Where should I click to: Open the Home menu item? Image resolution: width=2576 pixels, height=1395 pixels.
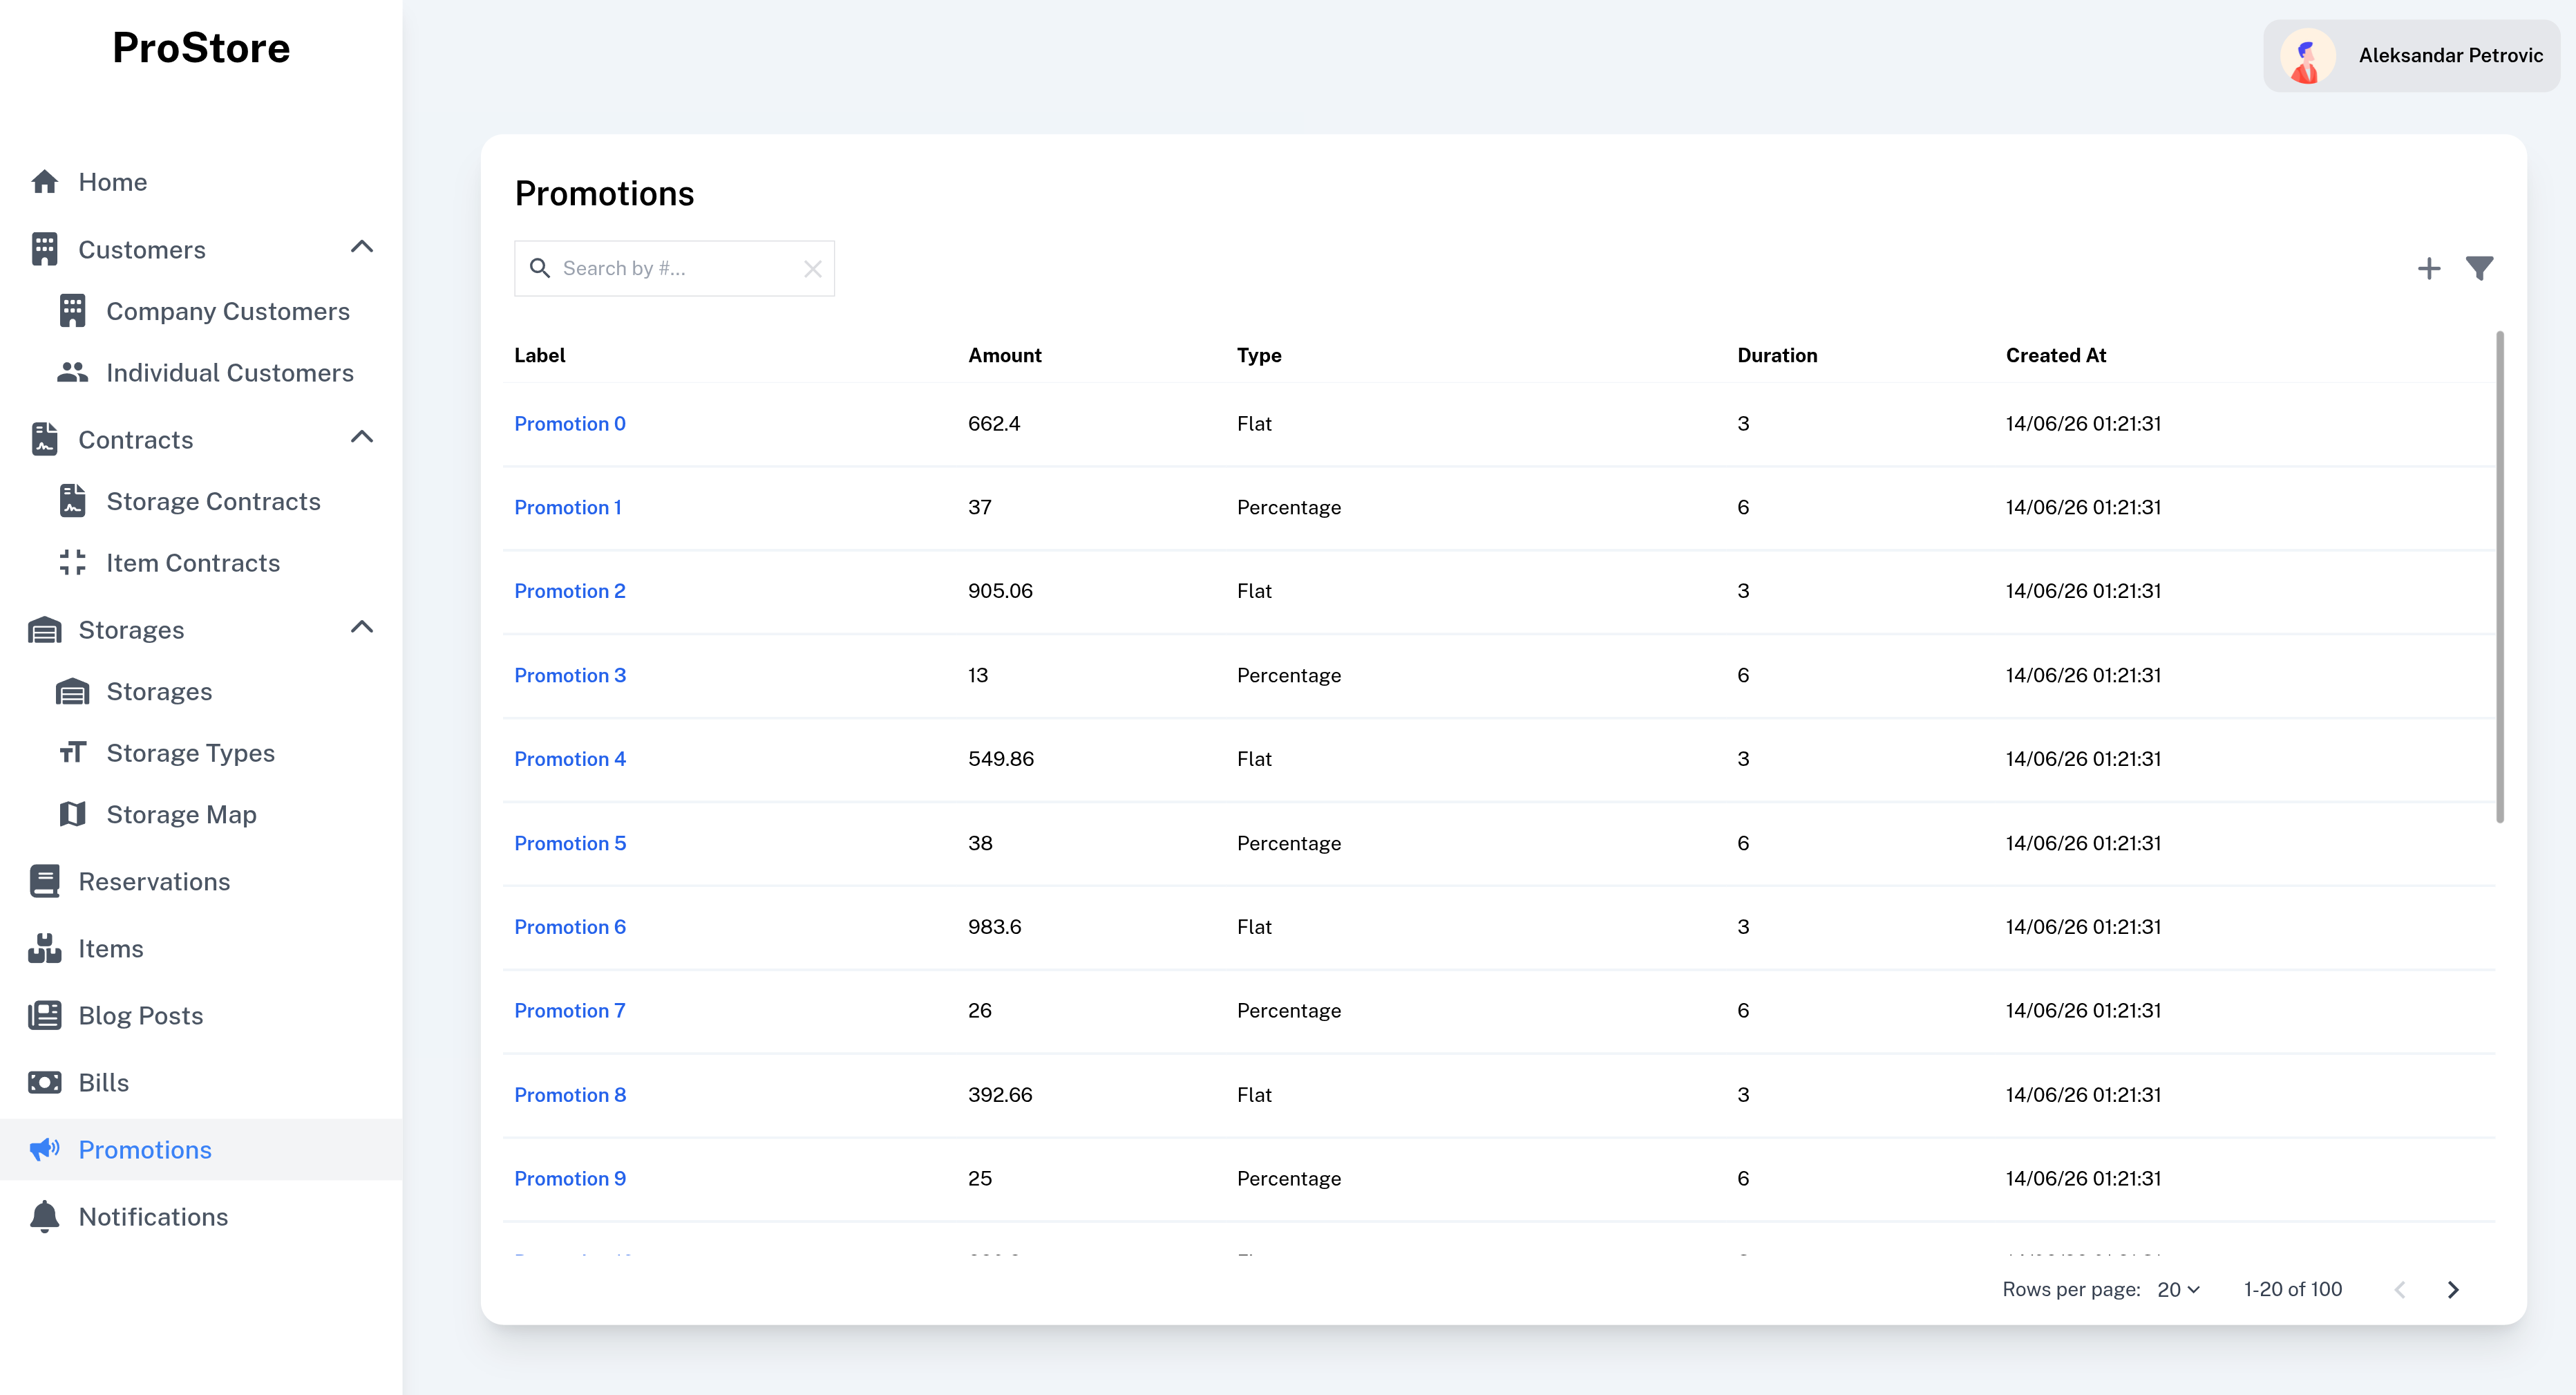201,182
